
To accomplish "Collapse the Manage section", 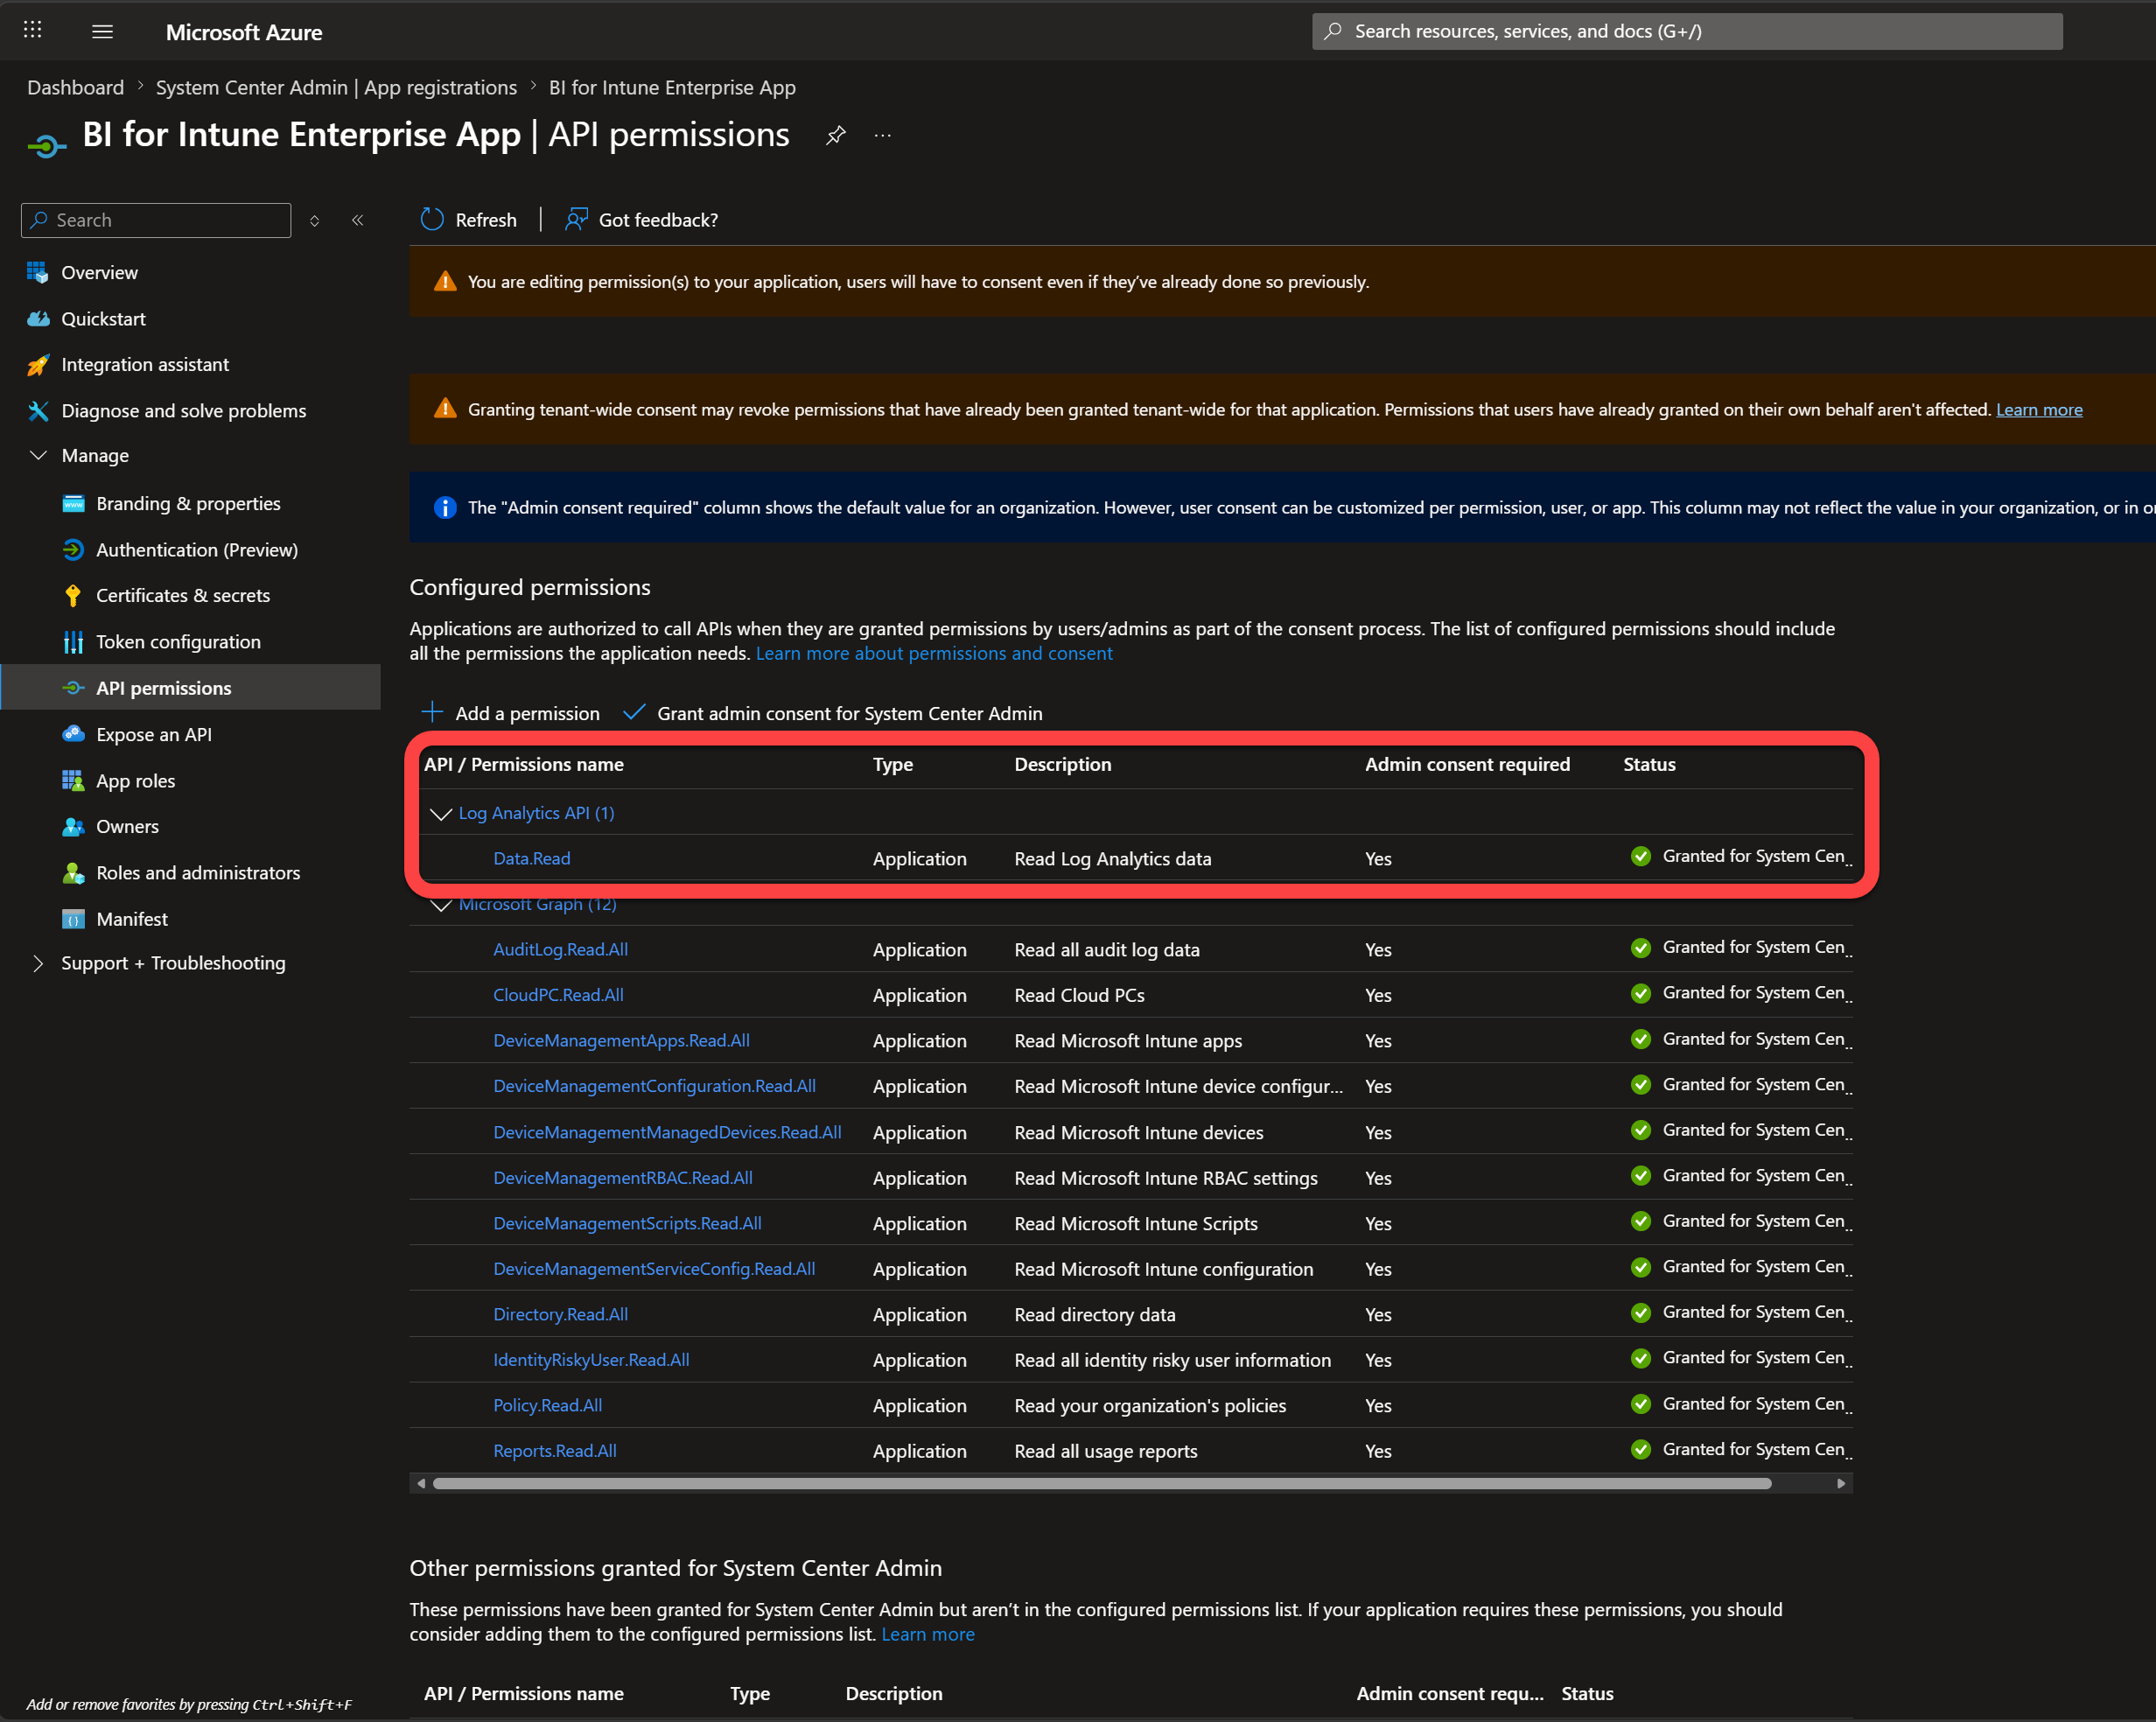I will click(x=38, y=456).
